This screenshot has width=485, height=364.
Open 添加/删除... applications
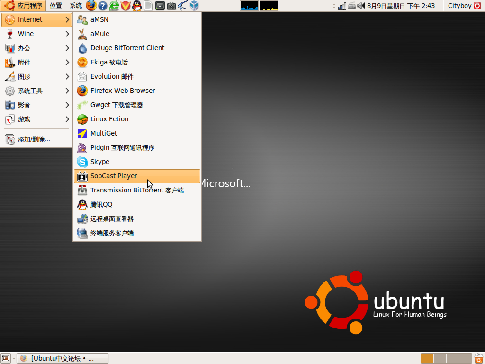click(36, 139)
